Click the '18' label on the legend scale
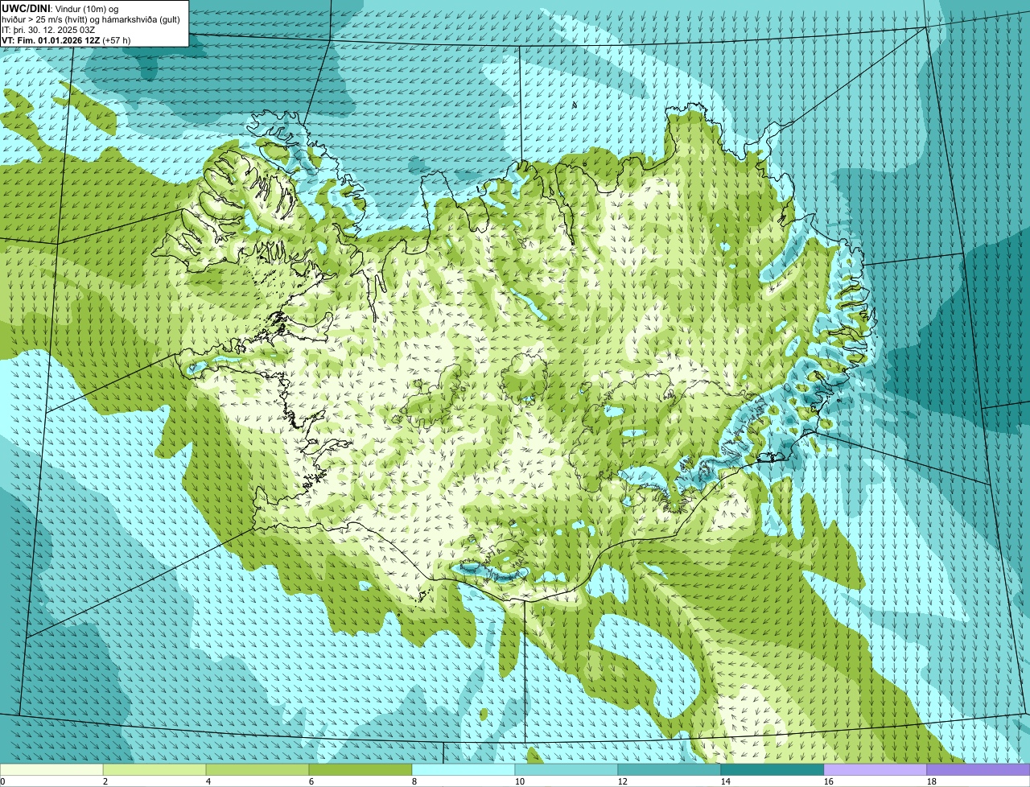The image size is (1030, 787). click(932, 781)
